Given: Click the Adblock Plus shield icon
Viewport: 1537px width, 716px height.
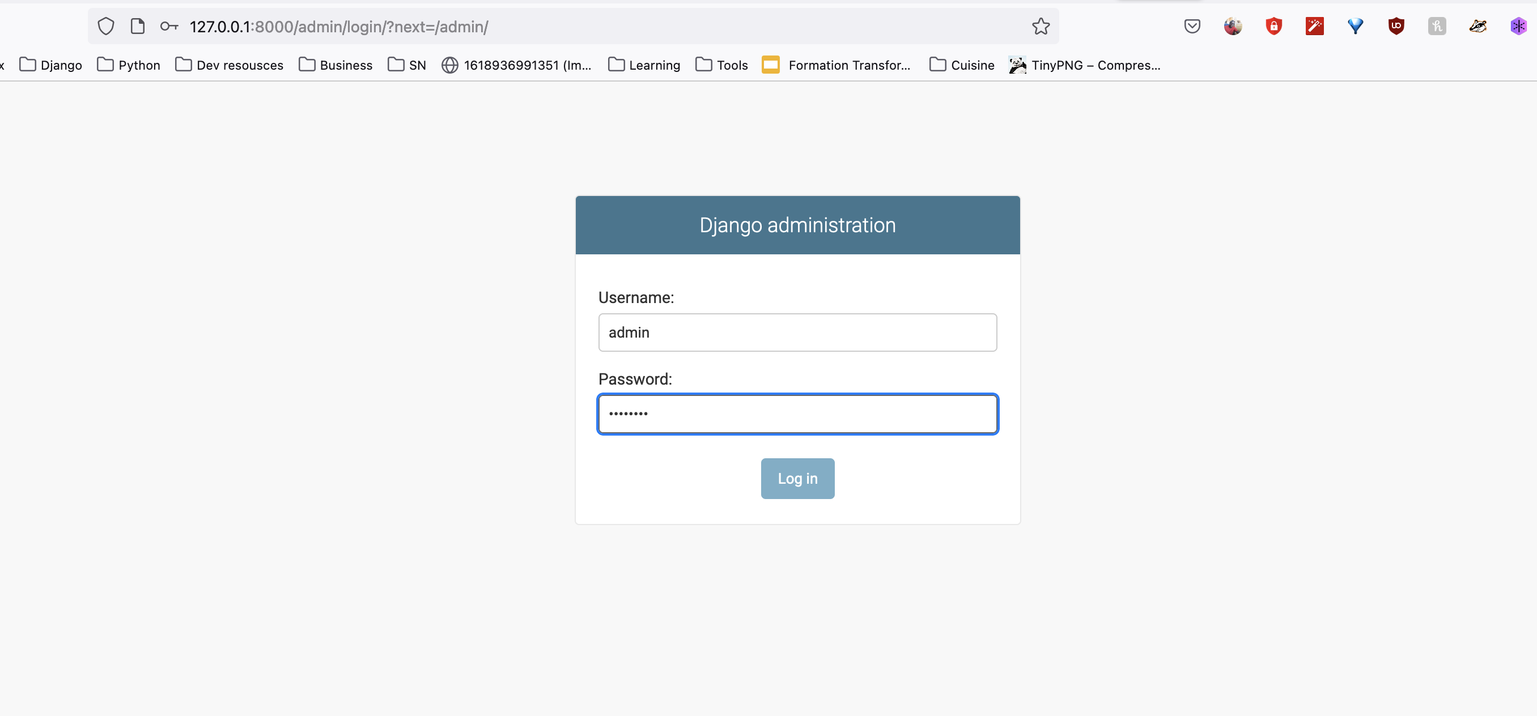Looking at the screenshot, I should (x=1273, y=26).
